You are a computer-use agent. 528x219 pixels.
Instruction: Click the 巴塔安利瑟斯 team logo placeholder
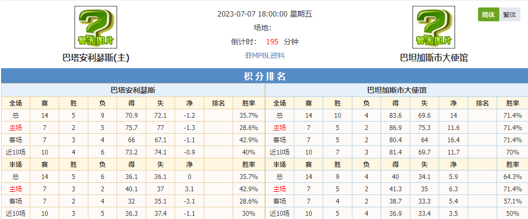[96, 27]
